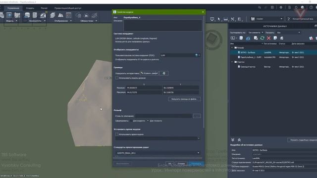Click the blue Применить apply button
The image size is (317, 178).
click(196, 164)
